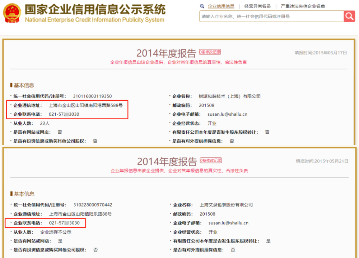Image resolution: width=359 pixels, height=258 pixels.
Task: Click 股东股权转让 value 是 in second report
Action: [x=268, y=241]
